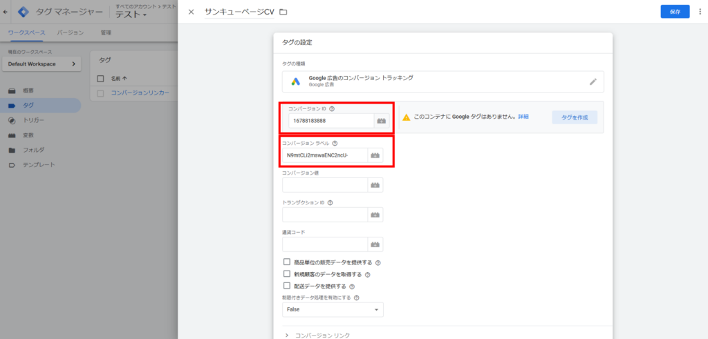Open the コンバージョンリンカー tag link
This screenshot has width=708, height=339.
[140, 93]
